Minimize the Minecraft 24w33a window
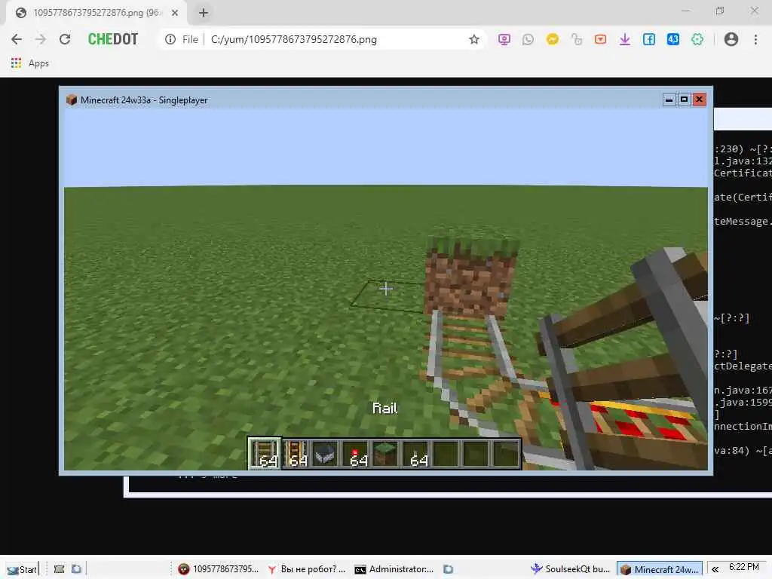This screenshot has height=579, width=772. pos(669,100)
